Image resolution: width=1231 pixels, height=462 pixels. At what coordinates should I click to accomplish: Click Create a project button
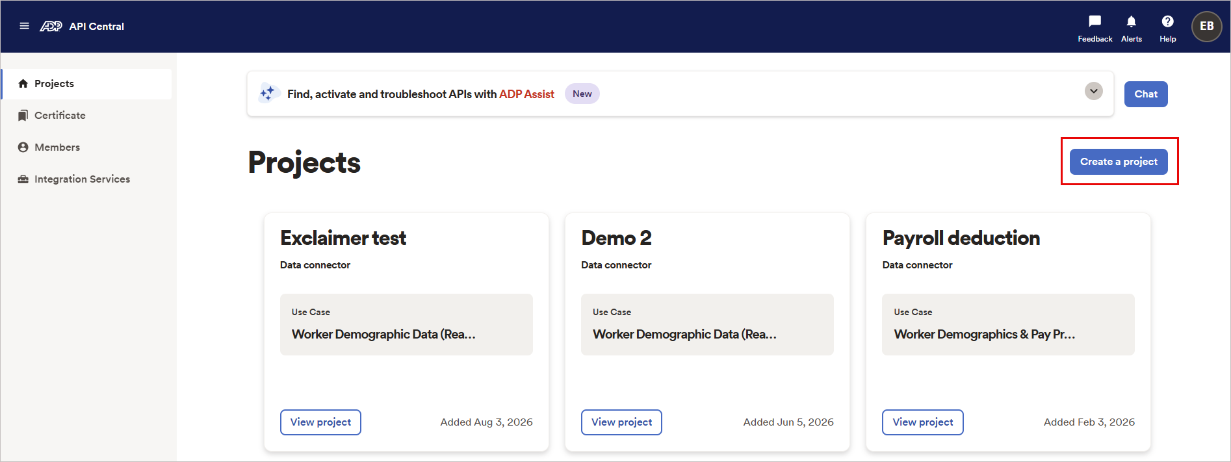point(1118,162)
